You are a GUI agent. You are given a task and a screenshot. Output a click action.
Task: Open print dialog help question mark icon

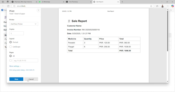38,10
